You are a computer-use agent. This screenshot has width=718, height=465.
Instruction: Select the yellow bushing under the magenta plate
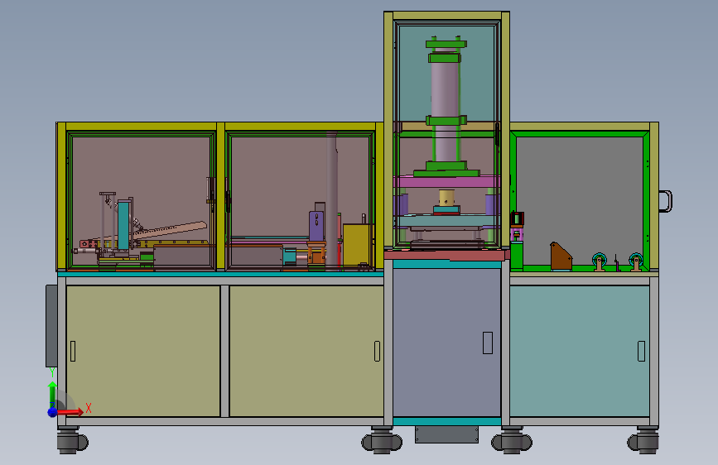coord(446,198)
